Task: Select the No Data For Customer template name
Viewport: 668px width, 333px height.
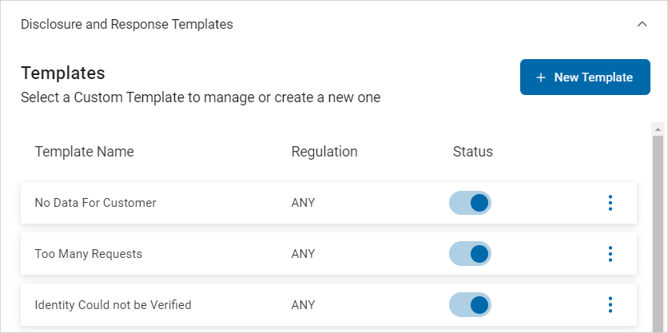Action: tap(95, 203)
